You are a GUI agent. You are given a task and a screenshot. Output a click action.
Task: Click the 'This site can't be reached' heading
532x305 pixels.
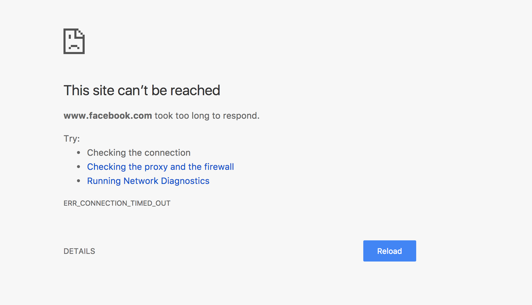(x=142, y=90)
